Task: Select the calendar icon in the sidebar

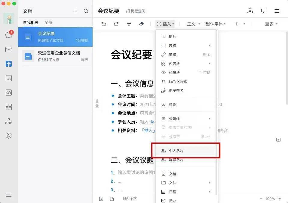Action: tap(8, 78)
